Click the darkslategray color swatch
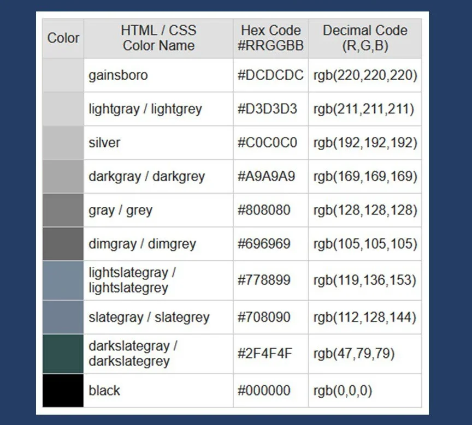This screenshot has height=425, width=472. [63, 354]
